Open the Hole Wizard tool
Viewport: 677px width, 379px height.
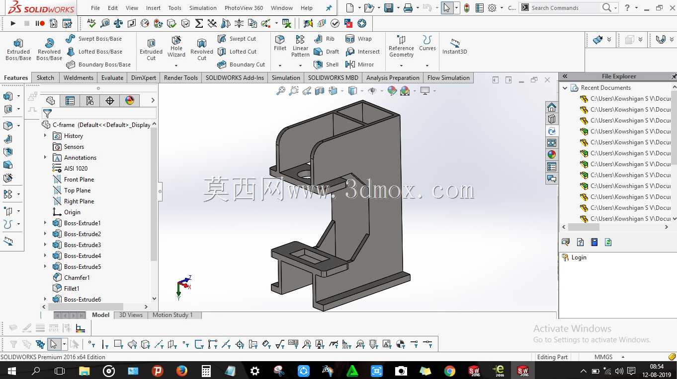[x=176, y=47]
